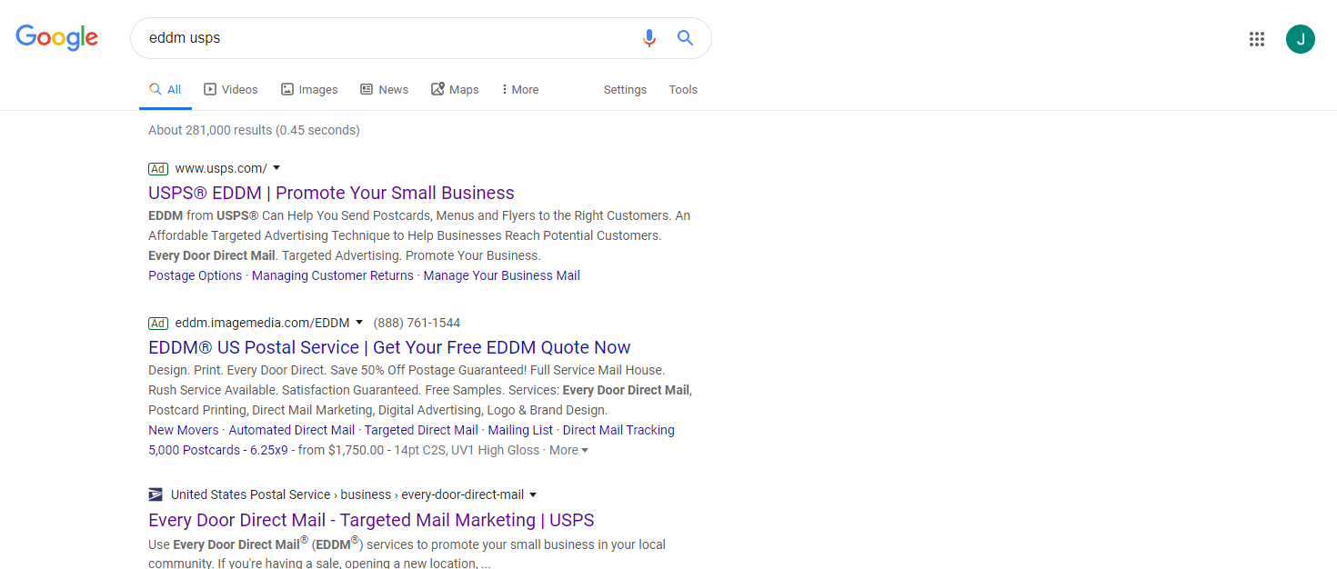The image size is (1337, 569).
Task: Open search Tools
Action: pyautogui.click(x=683, y=89)
